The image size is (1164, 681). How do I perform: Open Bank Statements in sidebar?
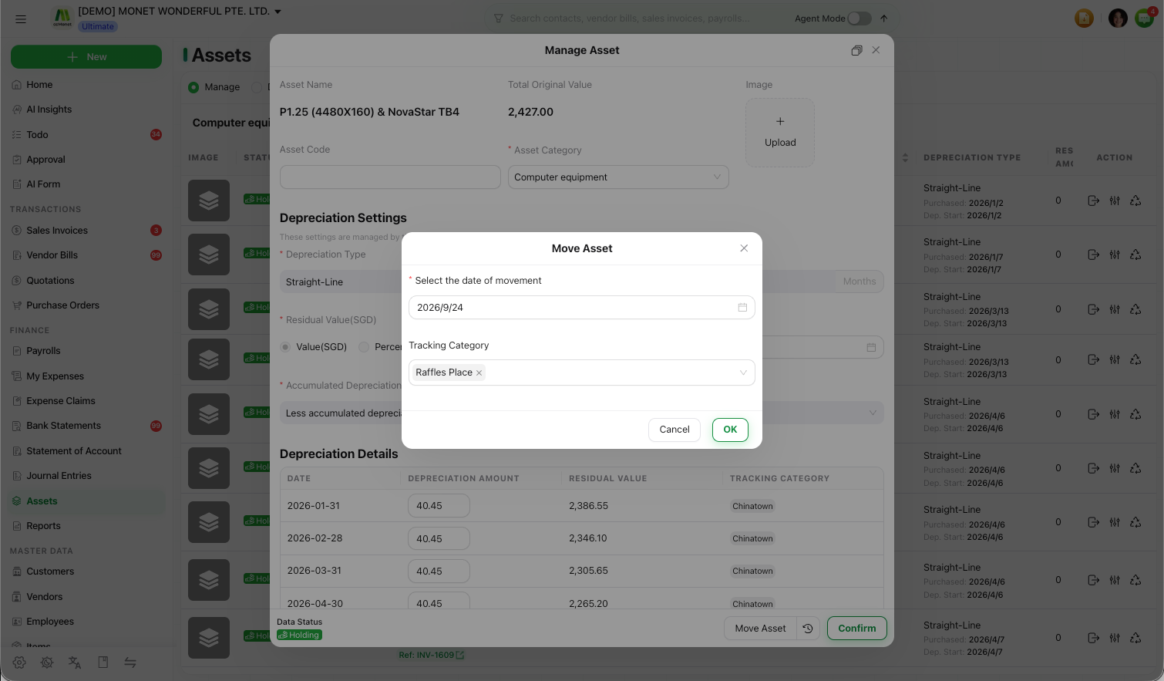[x=63, y=426]
